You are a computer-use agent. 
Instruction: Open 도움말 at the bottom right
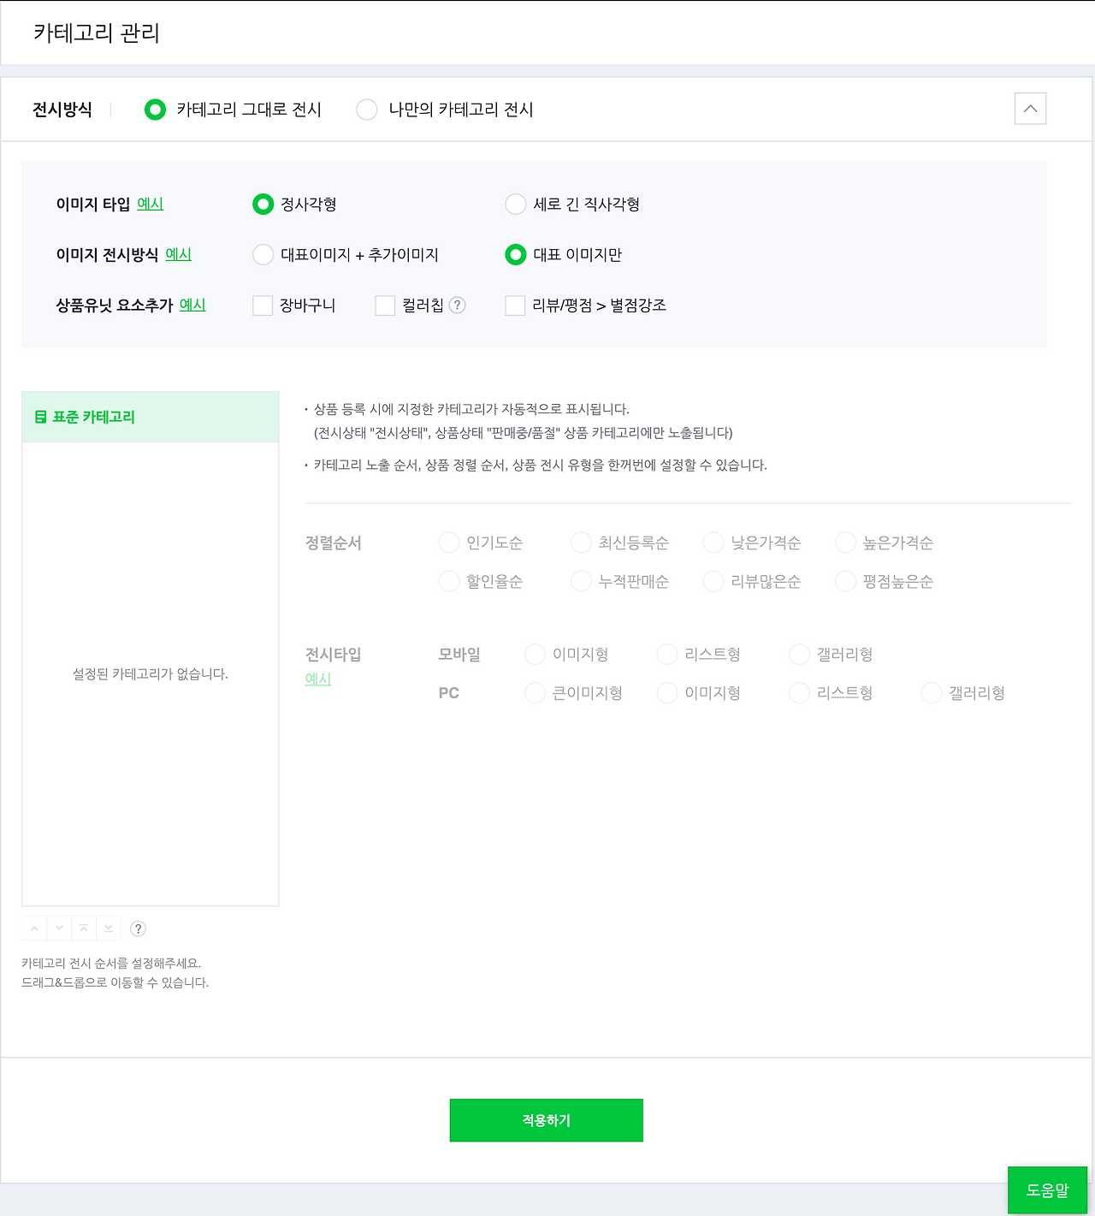1047,1190
